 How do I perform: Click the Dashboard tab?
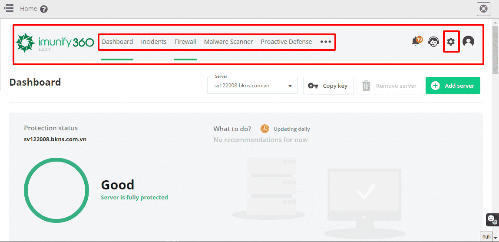pos(117,42)
